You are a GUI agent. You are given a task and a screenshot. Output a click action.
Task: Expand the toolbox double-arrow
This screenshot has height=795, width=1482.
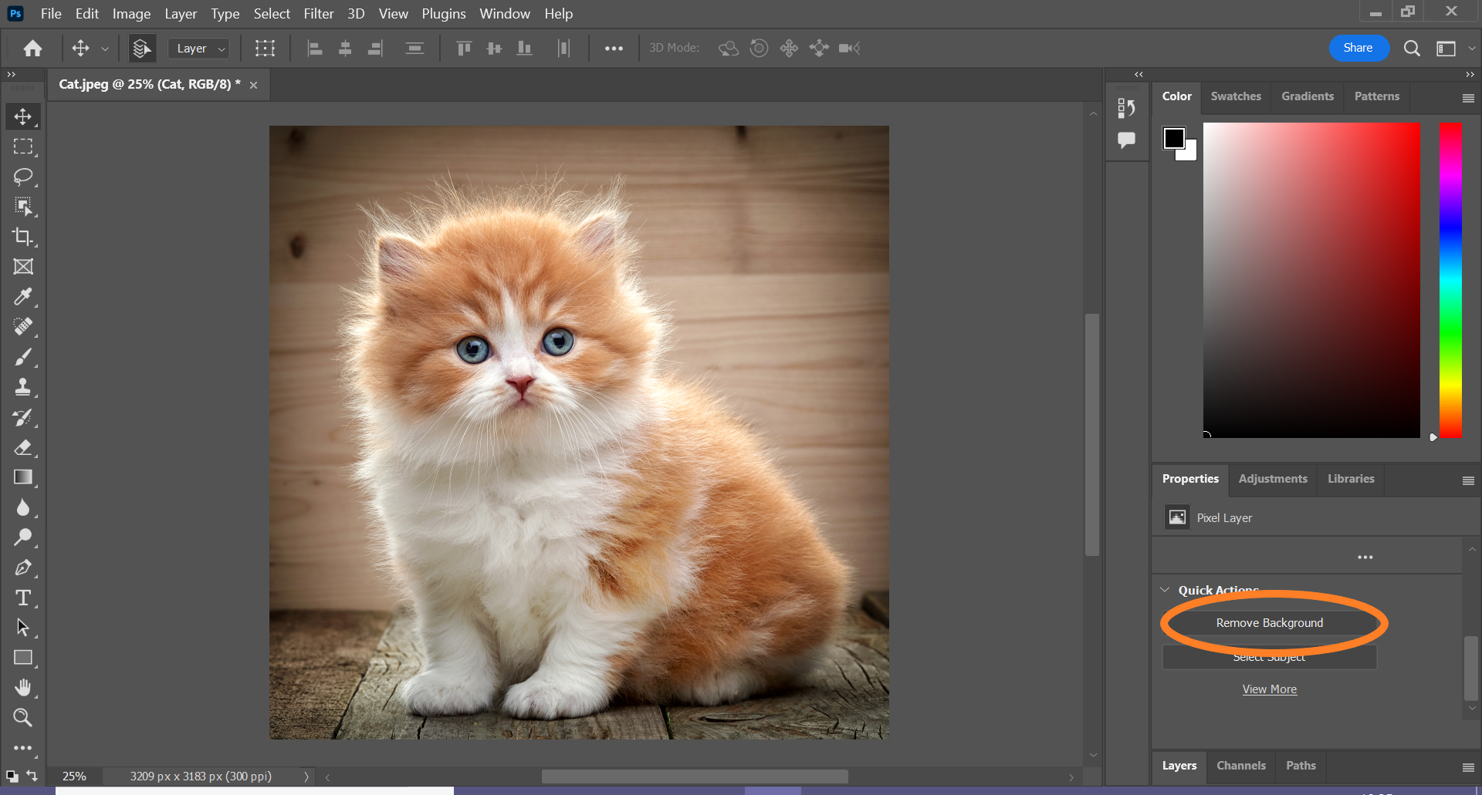click(12, 75)
